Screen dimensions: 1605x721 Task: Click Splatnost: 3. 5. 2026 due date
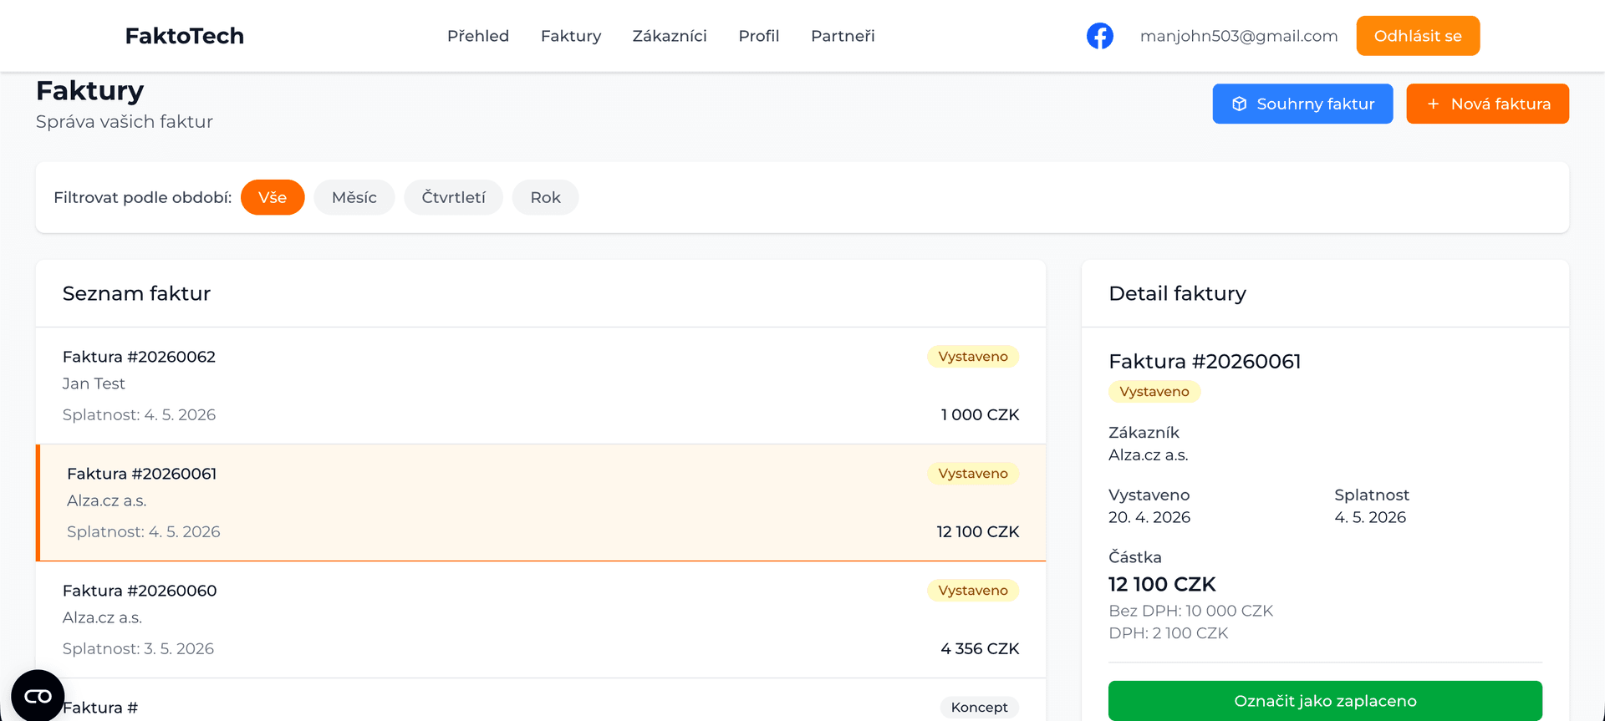click(138, 648)
